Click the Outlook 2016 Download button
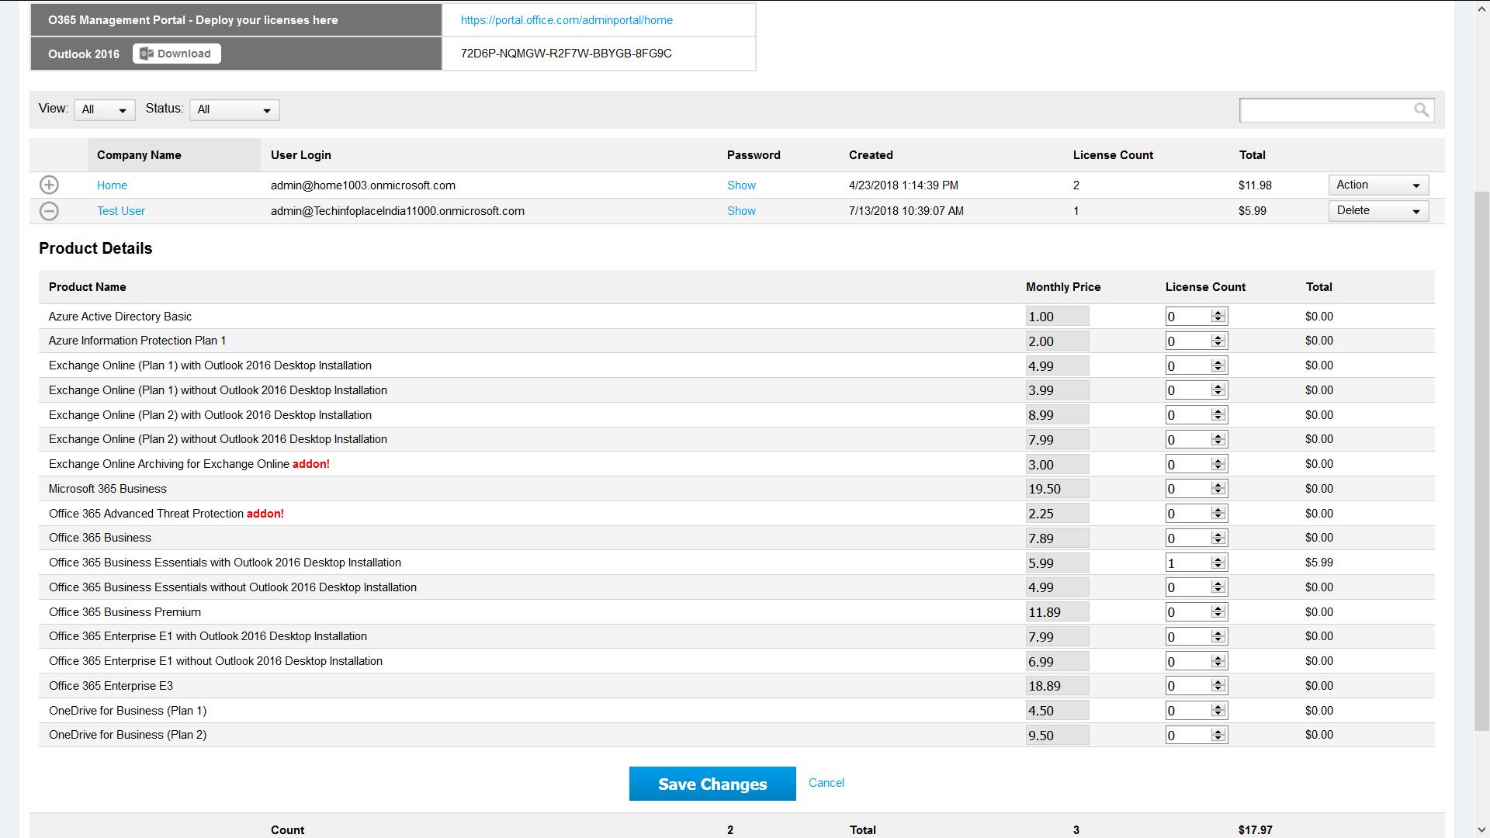The width and height of the screenshot is (1490, 838). [x=177, y=54]
